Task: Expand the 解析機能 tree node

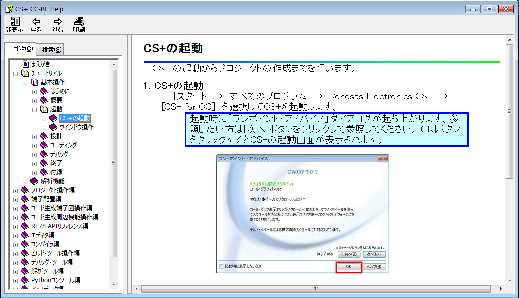Action: pos(25,182)
